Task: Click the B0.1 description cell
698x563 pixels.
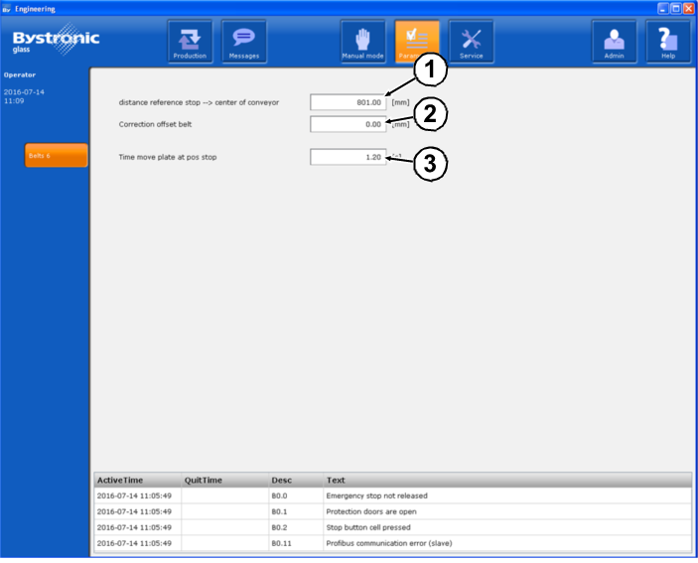Action: pyautogui.click(x=296, y=511)
